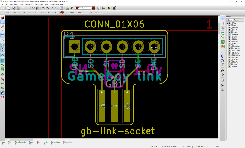Select the add keepout area tool
This screenshot has height=148, width=245.
coord(223,46)
